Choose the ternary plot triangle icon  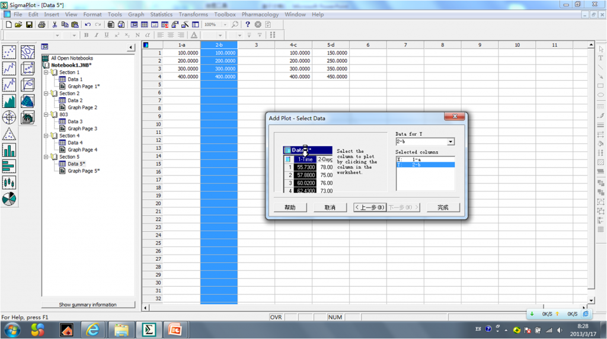9,134
